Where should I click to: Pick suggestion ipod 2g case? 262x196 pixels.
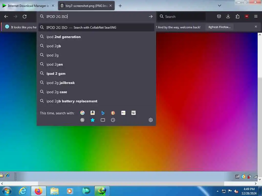(96, 92)
